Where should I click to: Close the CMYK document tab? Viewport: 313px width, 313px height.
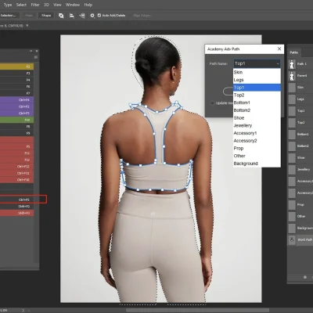27,25
